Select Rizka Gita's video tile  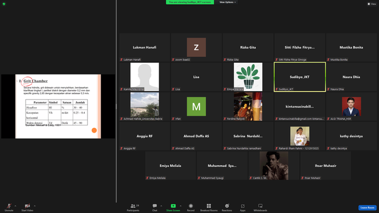point(248,47)
